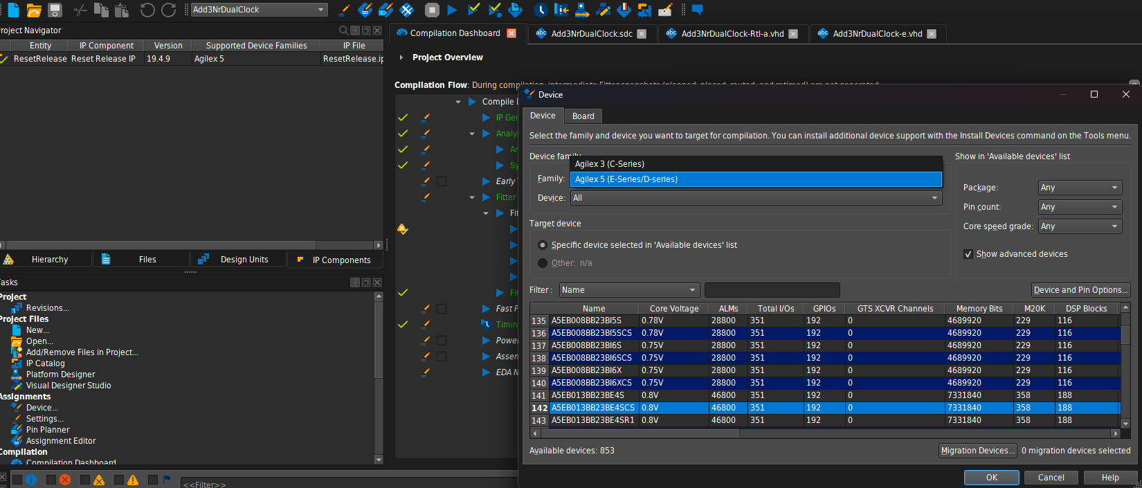The width and height of the screenshot is (1142, 488).
Task: Click the Cut scissors toolbar icon
Action: (x=80, y=10)
